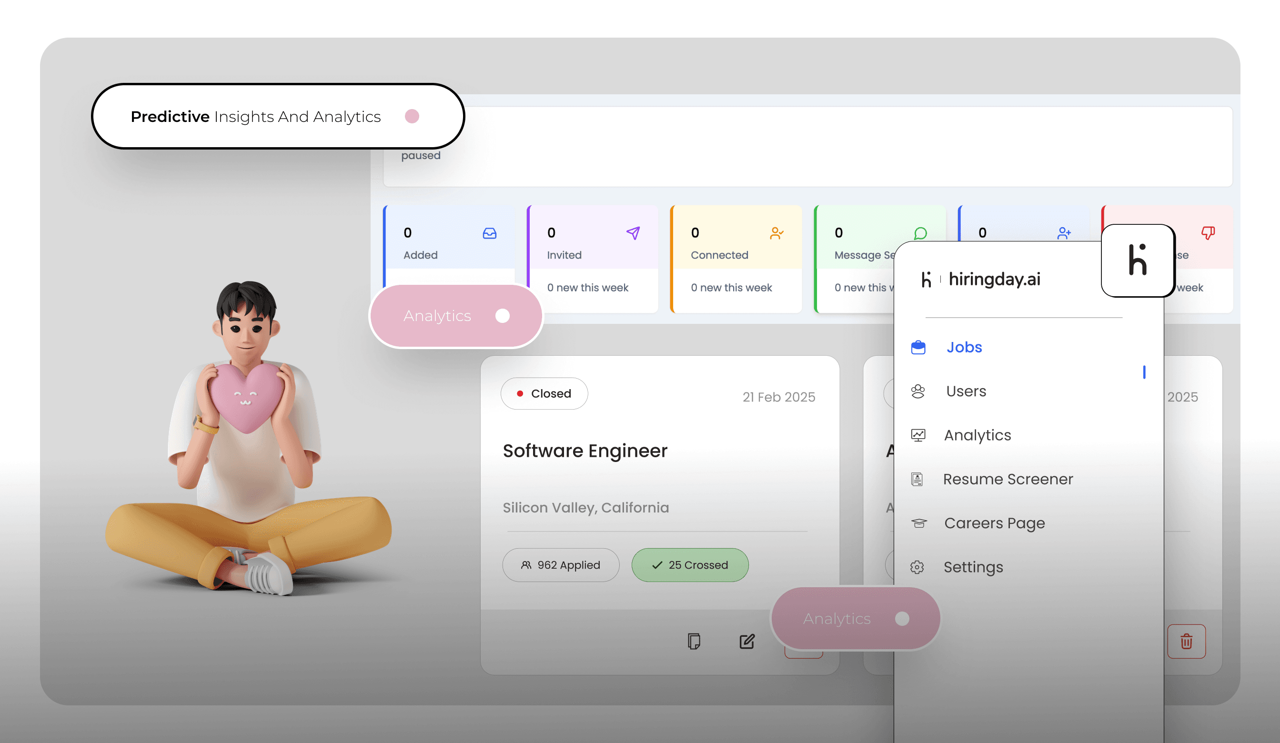Click the red thumbs-down icon
Viewport: 1280px width, 743px height.
[1208, 233]
